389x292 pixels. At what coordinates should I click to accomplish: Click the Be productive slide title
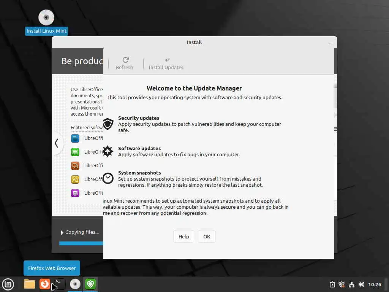(82, 61)
